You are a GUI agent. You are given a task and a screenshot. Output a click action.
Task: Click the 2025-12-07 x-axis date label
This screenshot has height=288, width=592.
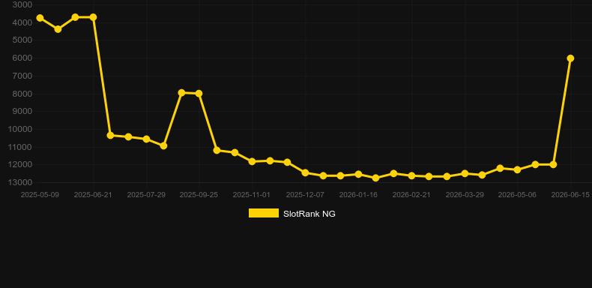pyautogui.click(x=305, y=195)
